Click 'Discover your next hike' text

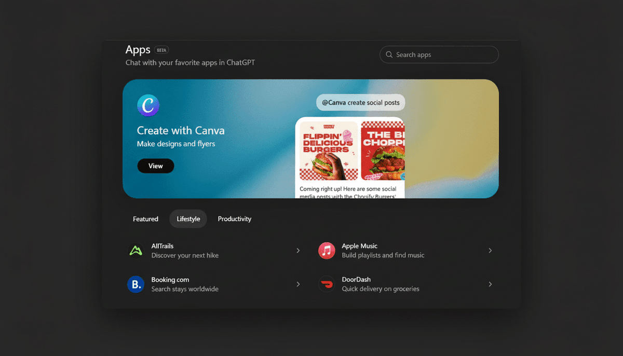[185, 255]
